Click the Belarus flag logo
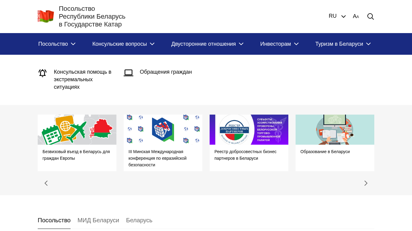This screenshot has width=412, height=231. point(46,16)
